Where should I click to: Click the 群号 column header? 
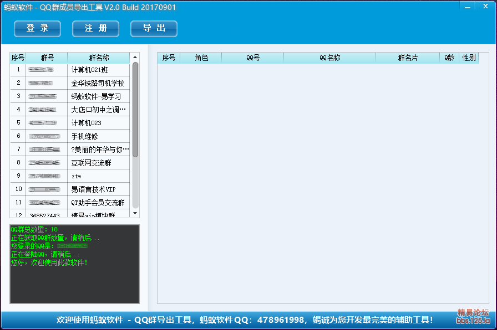pos(47,58)
